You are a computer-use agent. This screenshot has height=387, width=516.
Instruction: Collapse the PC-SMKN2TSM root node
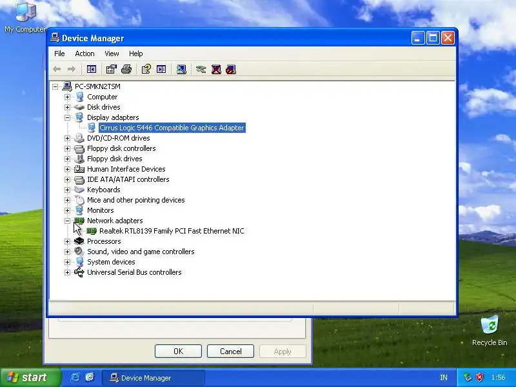(55, 86)
